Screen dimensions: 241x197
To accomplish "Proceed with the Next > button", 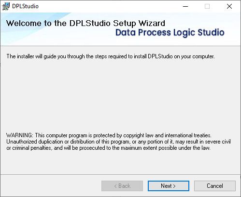I will (x=169, y=186).
